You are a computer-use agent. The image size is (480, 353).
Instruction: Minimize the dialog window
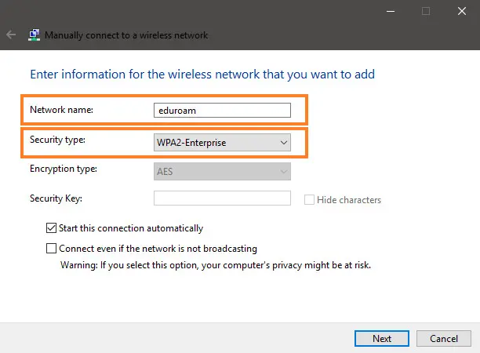(x=390, y=11)
